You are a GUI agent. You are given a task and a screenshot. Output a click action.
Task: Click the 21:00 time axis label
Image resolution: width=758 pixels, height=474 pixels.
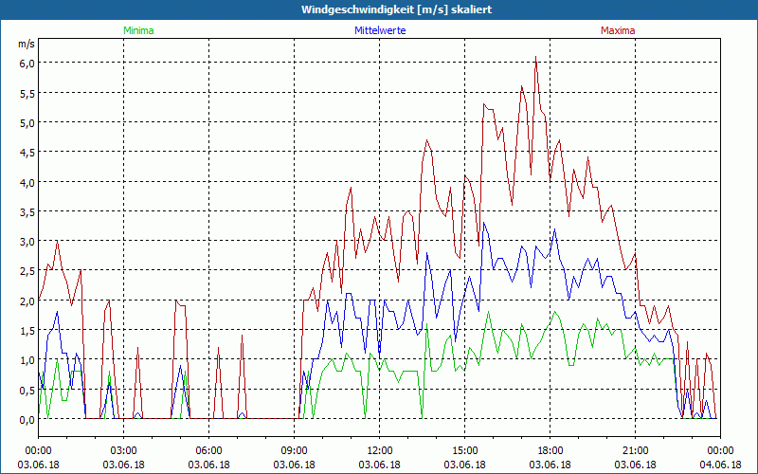635,451
